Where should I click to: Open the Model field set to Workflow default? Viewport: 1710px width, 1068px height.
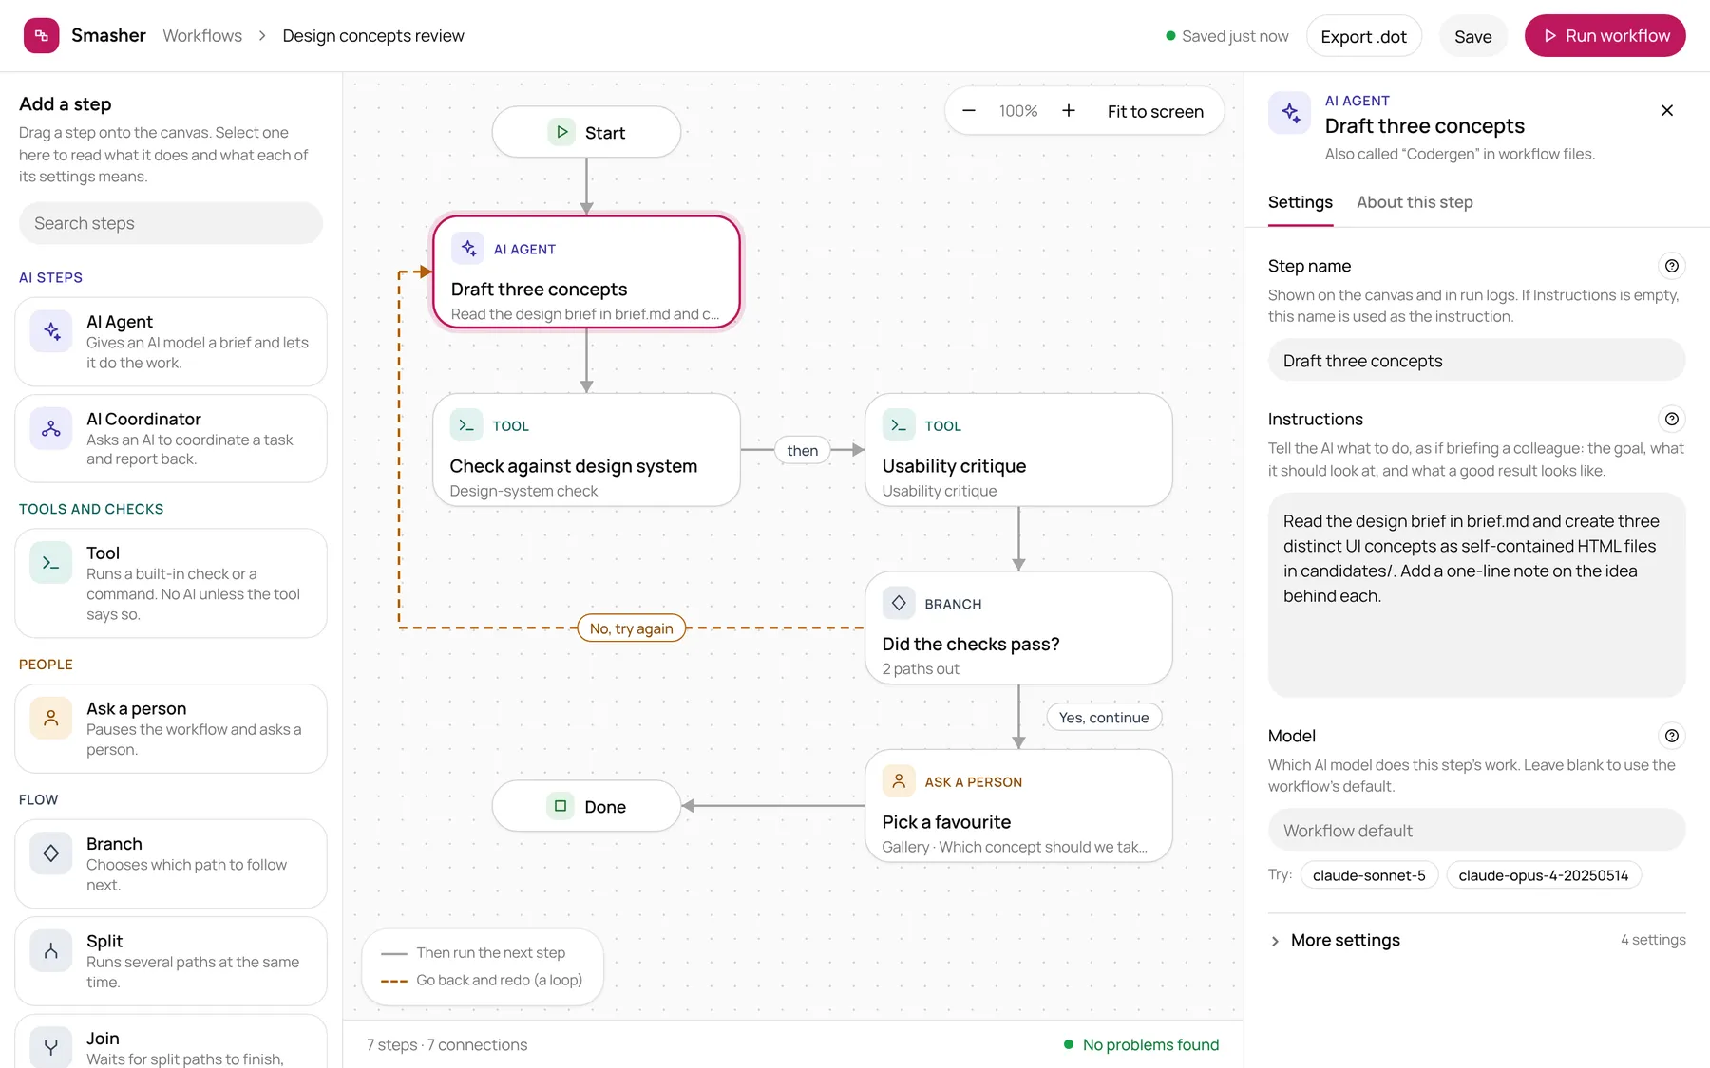click(x=1477, y=831)
